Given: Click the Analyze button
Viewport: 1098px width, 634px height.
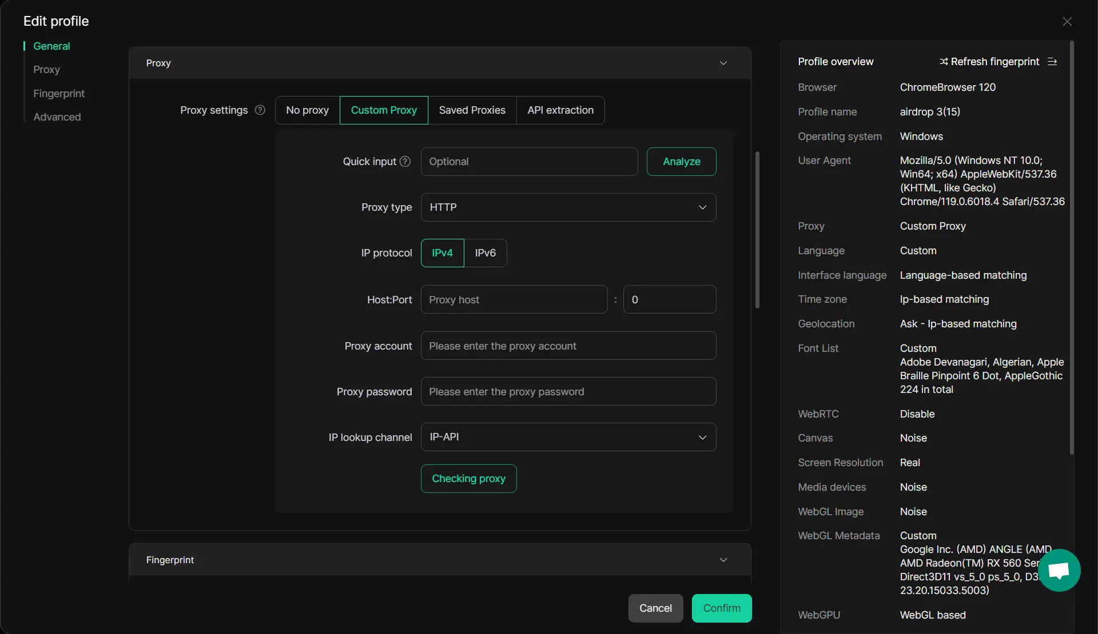Looking at the screenshot, I should (x=681, y=162).
